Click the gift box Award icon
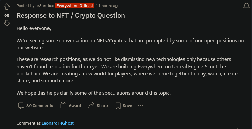Viewport: 252px width, 129px height. pyautogui.click(x=63, y=106)
